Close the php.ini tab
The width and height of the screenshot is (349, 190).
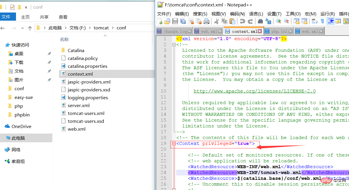[290, 31]
